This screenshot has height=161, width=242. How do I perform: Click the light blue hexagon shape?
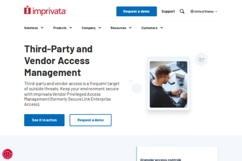[x=137, y=88]
